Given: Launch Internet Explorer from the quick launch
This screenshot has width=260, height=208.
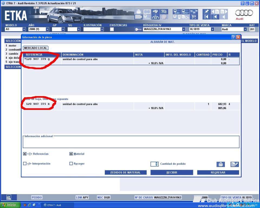Looking at the screenshot, I should [30, 205].
